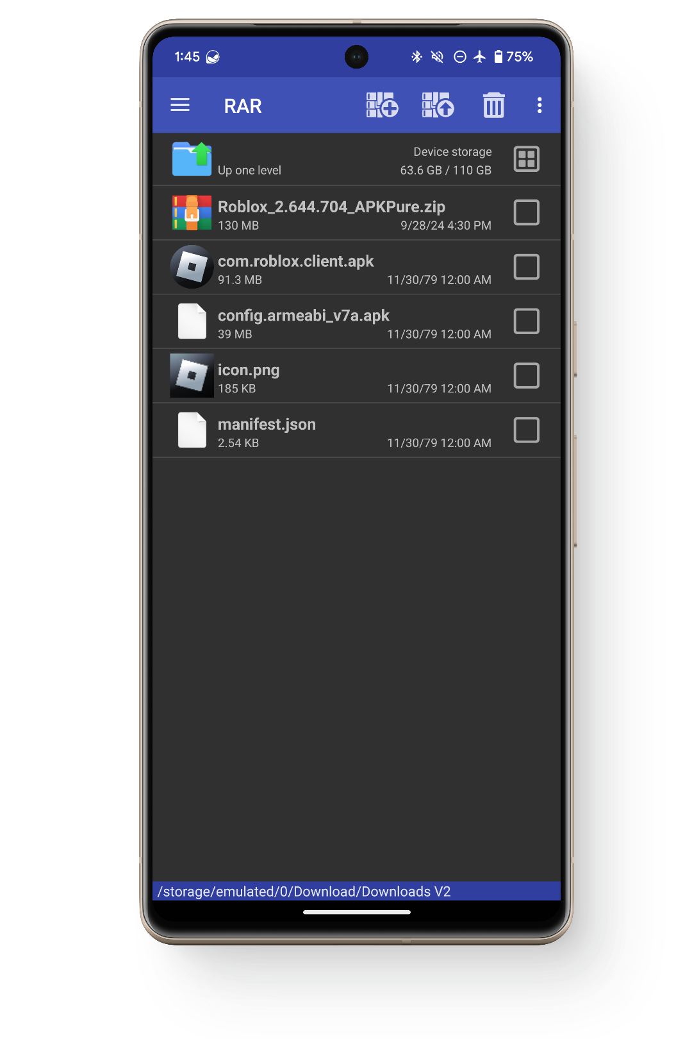Tap the Roblox zip archive icon
692x1039 pixels.
(x=192, y=213)
